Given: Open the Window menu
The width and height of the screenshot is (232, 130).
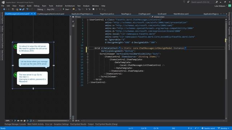Looking at the screenshot, I should coord(95,6).
